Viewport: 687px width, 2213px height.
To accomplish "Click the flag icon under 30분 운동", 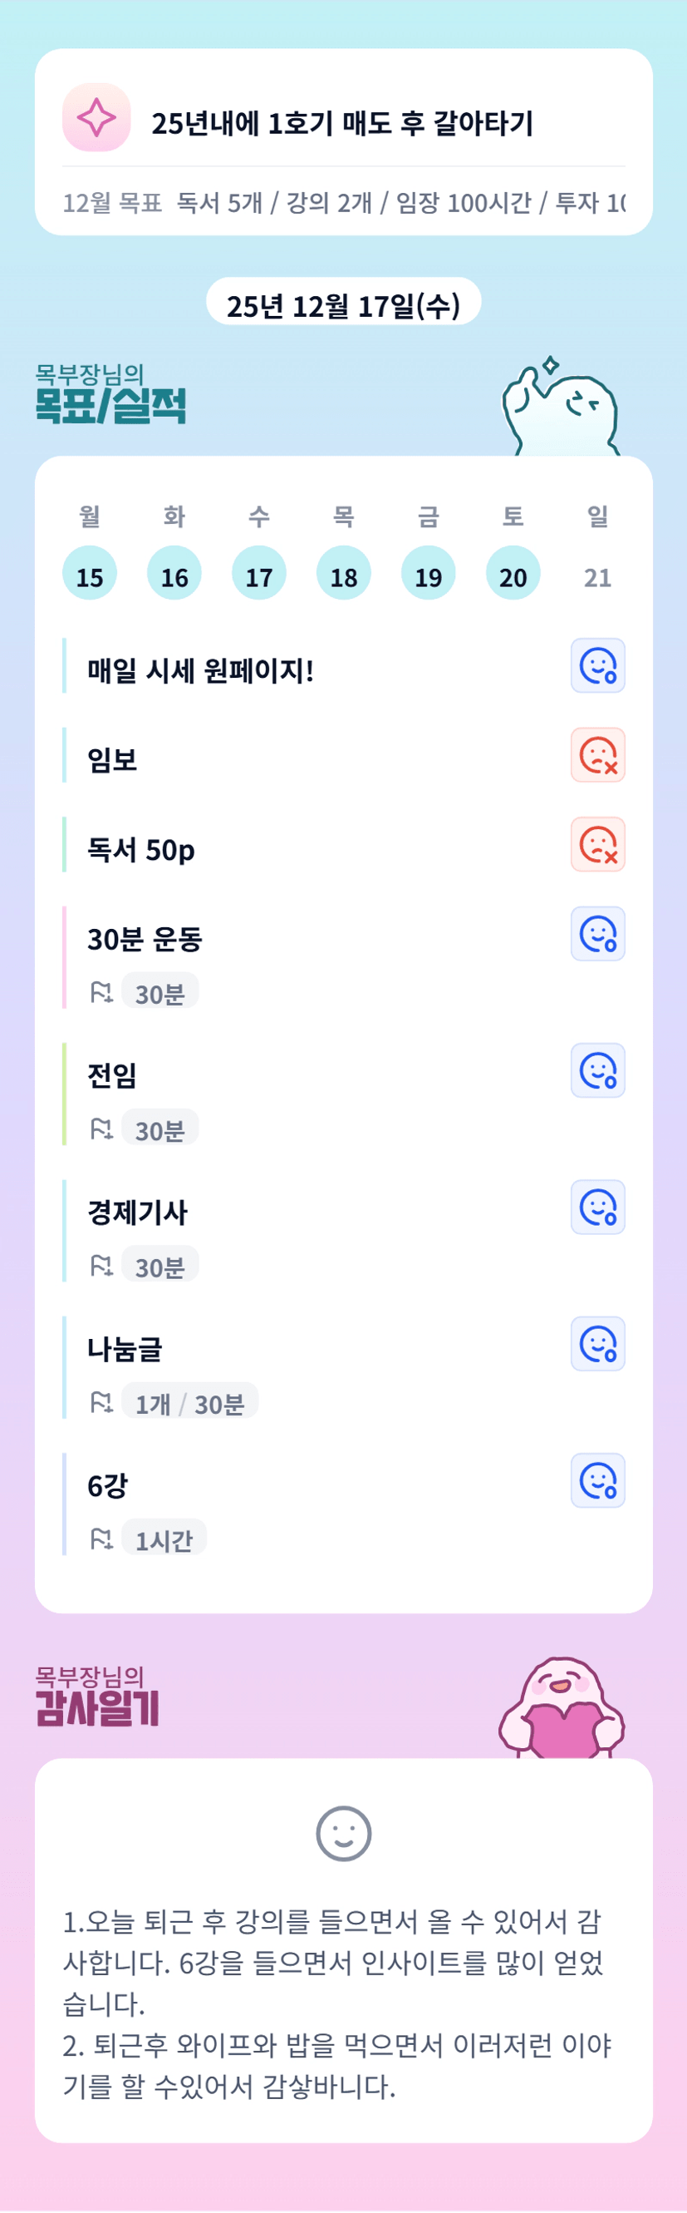I will tap(101, 992).
